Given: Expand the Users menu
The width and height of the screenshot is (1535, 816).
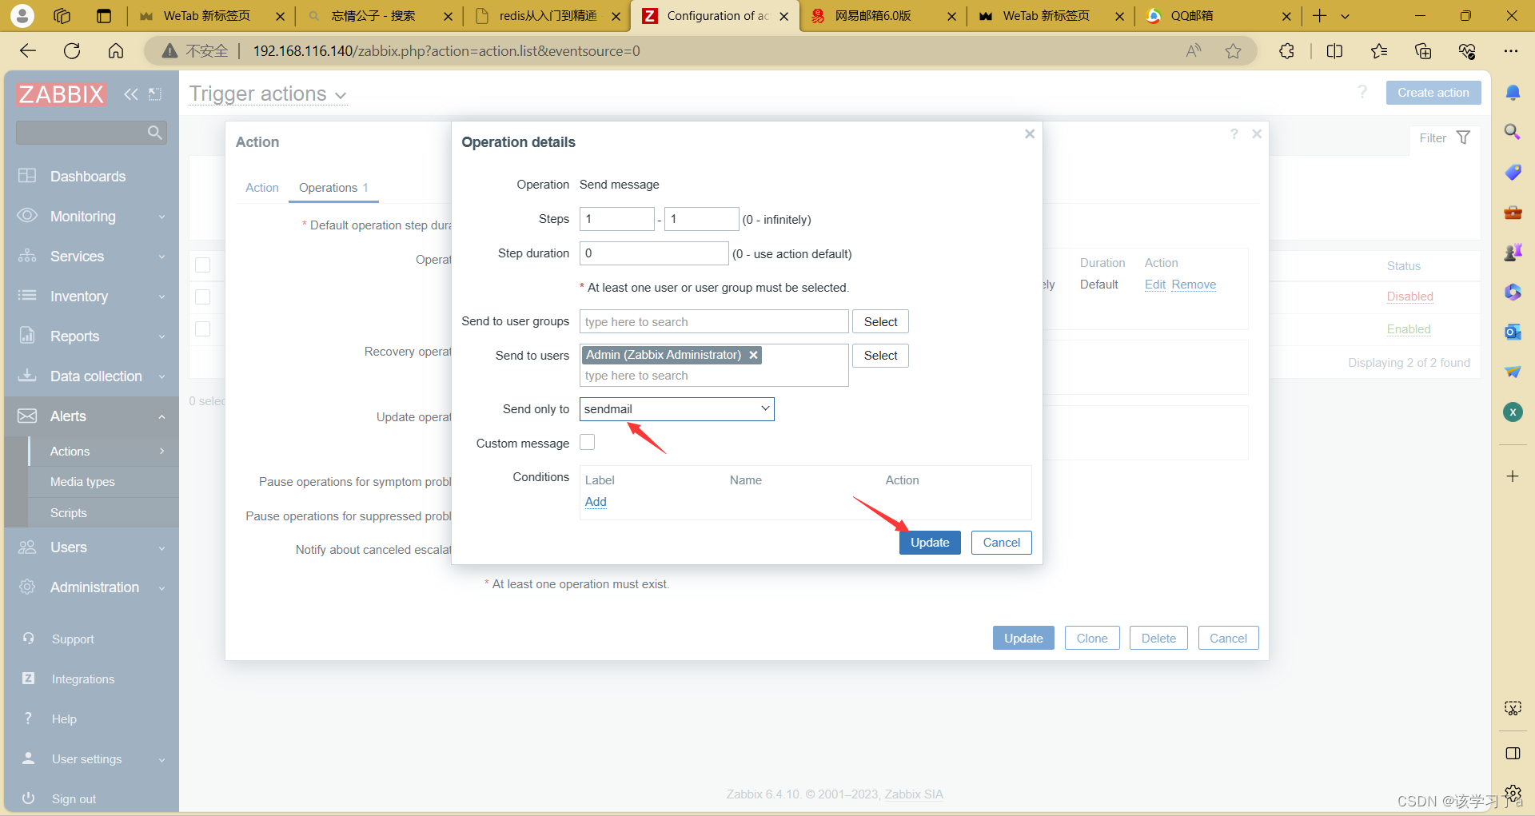Looking at the screenshot, I should [91, 547].
